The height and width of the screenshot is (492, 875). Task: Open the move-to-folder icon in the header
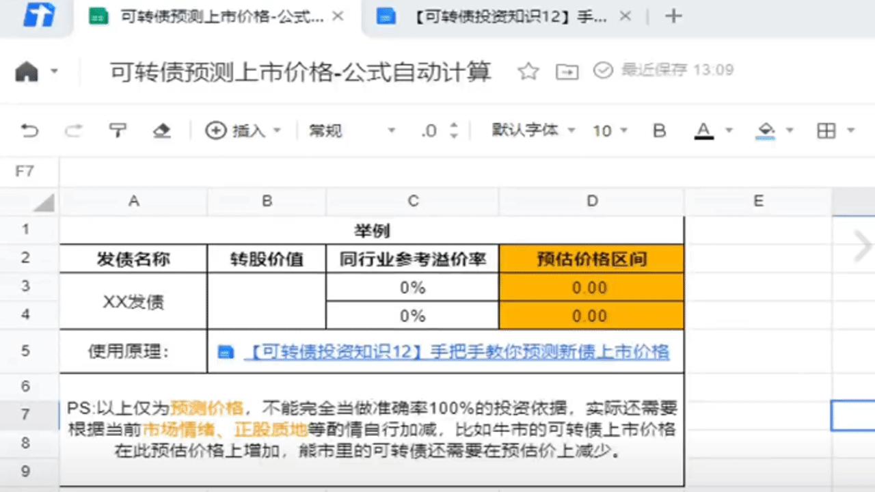[566, 70]
